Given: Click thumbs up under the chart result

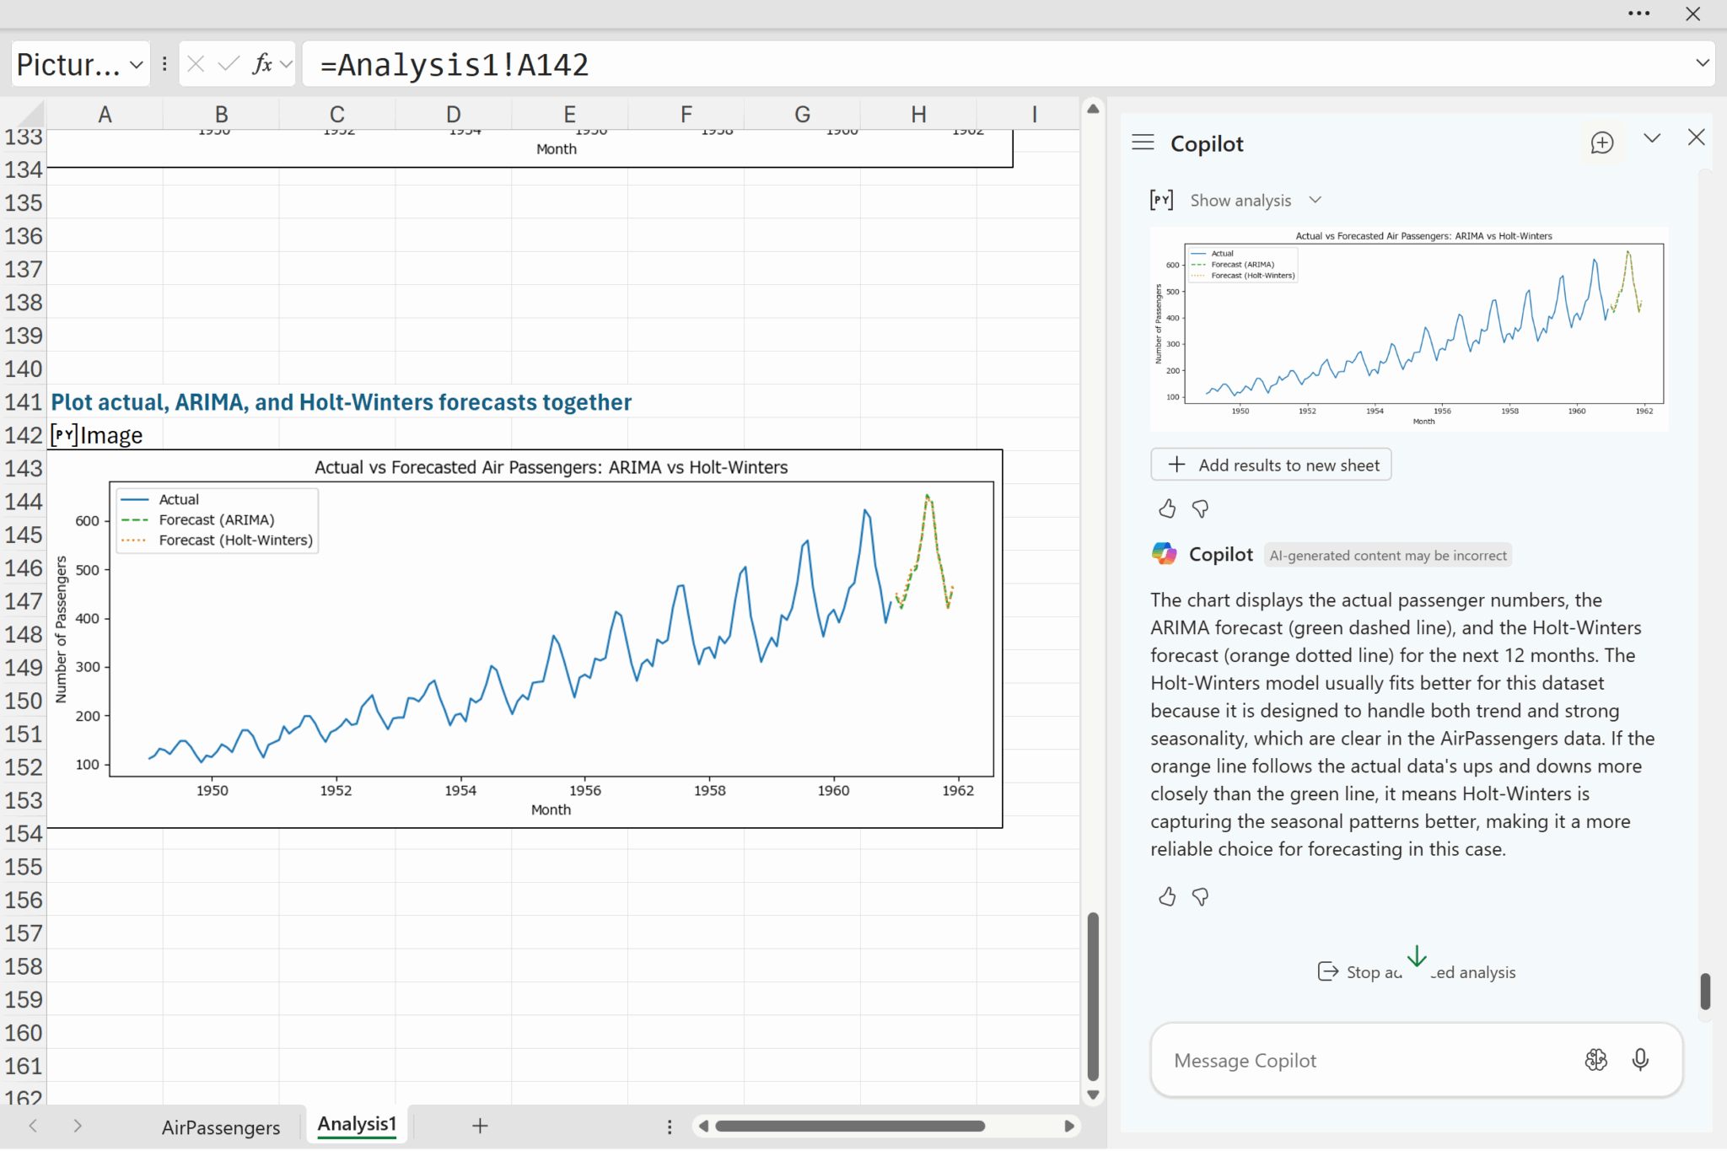Looking at the screenshot, I should 1167,508.
